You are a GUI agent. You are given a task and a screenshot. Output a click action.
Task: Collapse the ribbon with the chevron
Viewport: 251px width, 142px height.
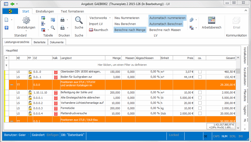point(246,10)
